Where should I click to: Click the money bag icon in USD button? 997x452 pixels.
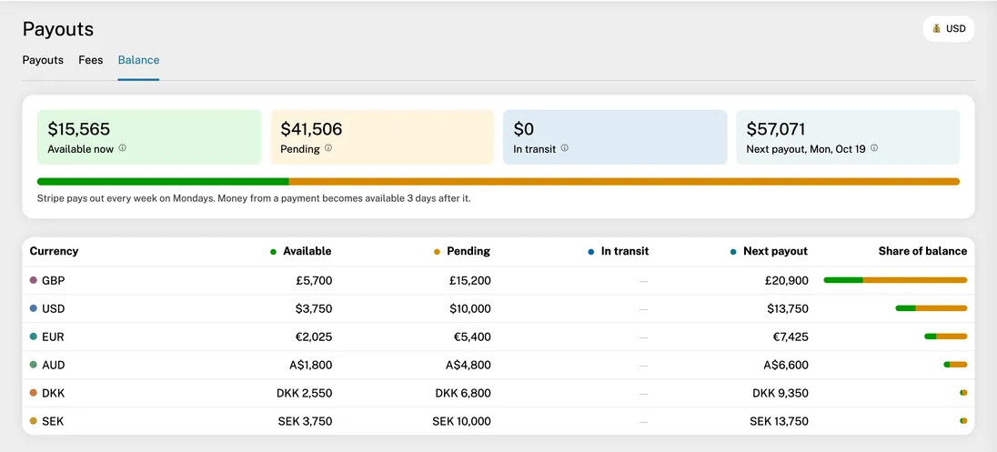tap(937, 28)
